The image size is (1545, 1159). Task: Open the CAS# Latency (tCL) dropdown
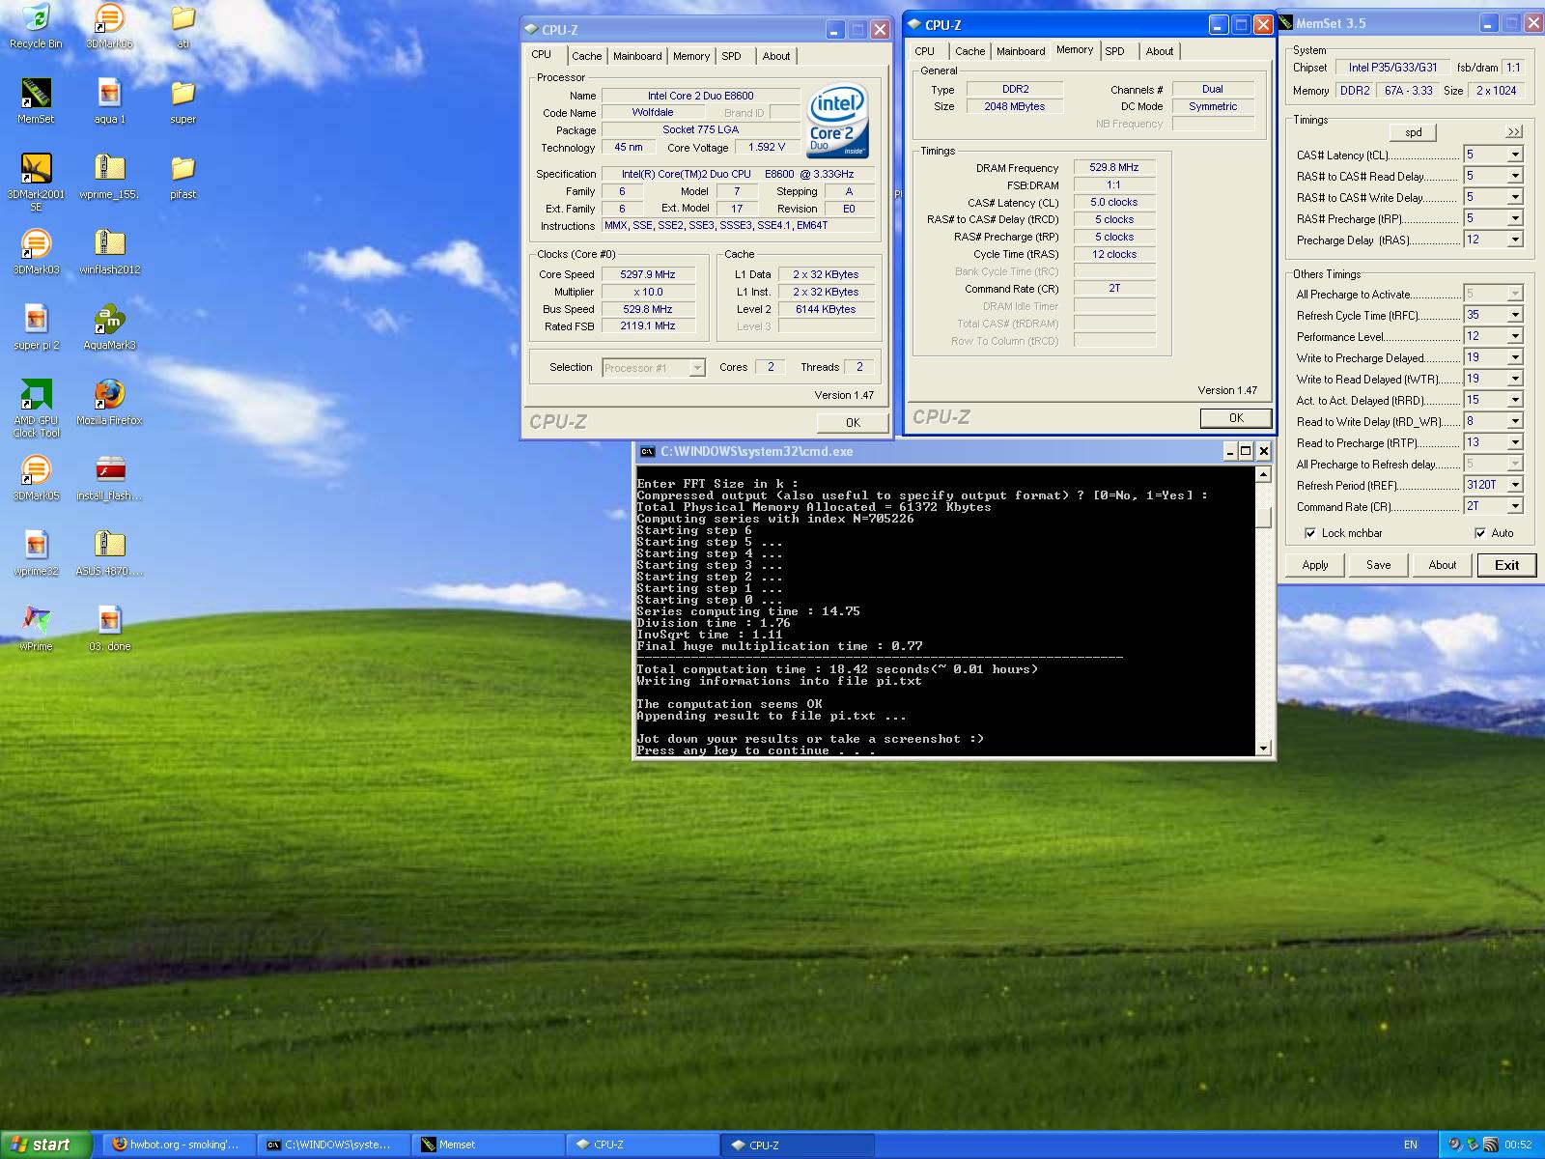(1515, 155)
